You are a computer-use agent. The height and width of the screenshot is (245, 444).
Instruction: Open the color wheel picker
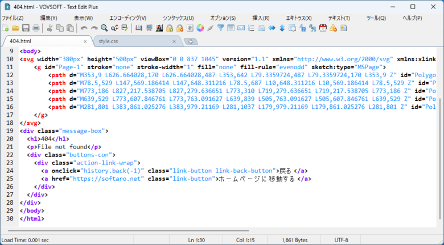pos(200,28)
